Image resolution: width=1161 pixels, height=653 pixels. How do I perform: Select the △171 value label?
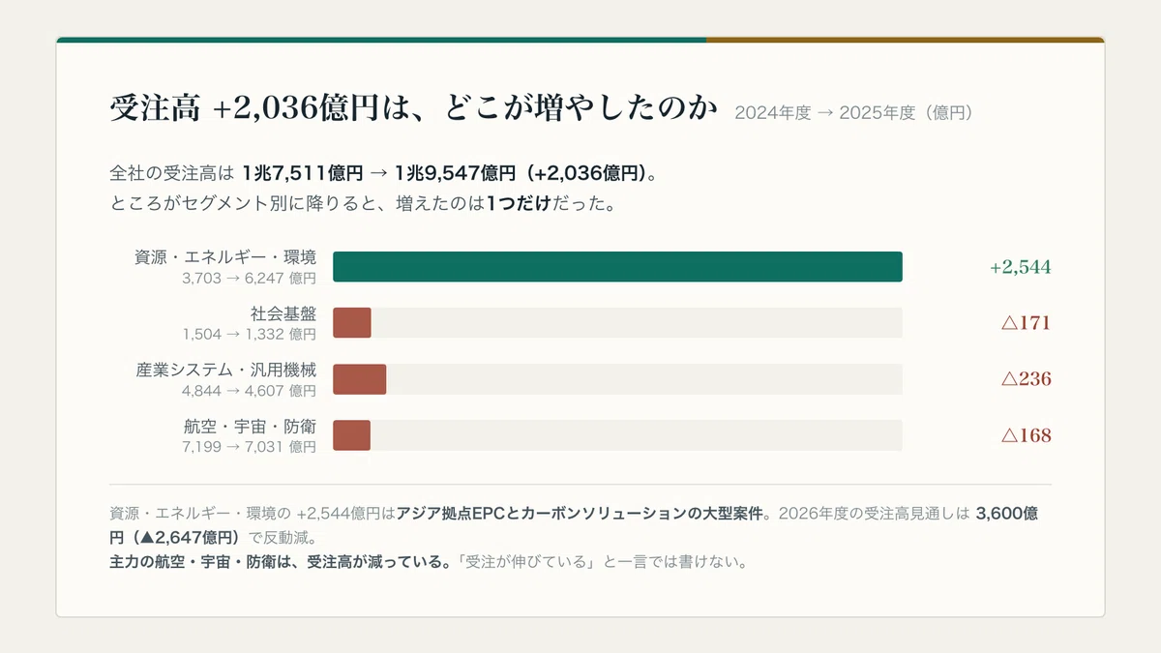point(1026,323)
